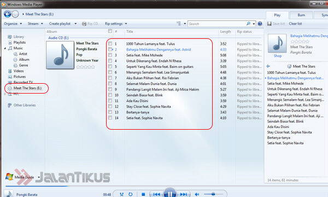Click the Rip CD toolbar button

(90, 24)
